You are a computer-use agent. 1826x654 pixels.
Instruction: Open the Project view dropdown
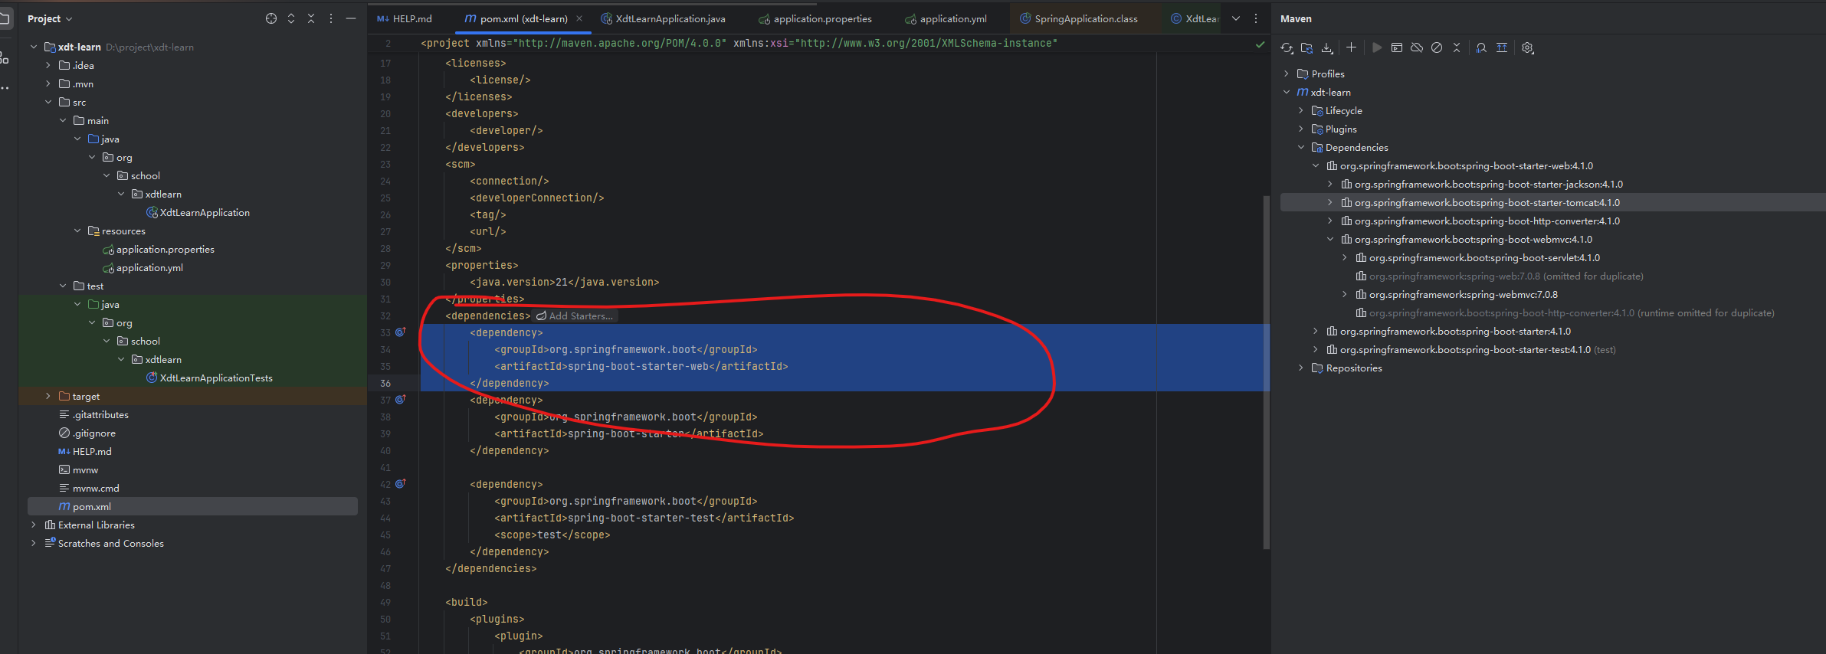[50, 18]
